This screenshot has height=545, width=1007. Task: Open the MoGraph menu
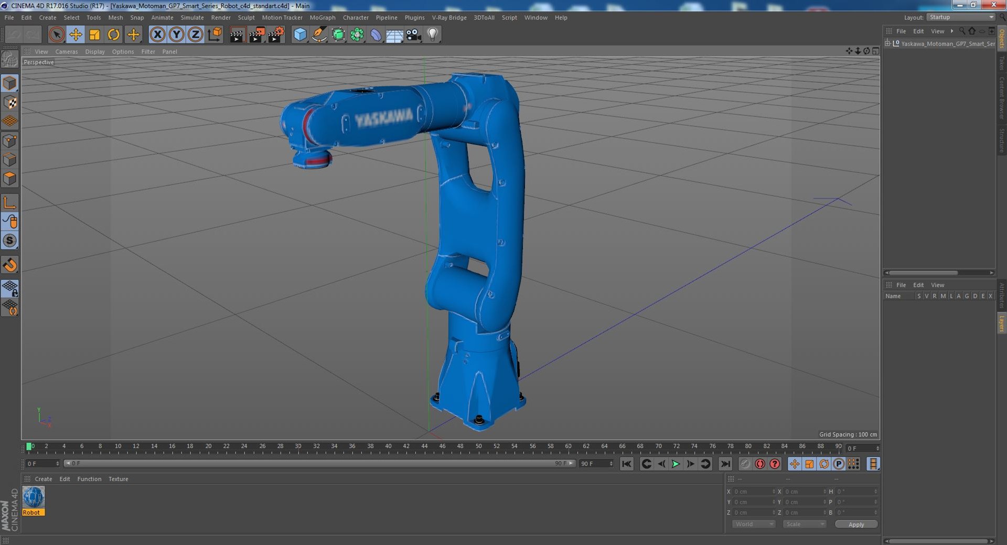click(323, 17)
